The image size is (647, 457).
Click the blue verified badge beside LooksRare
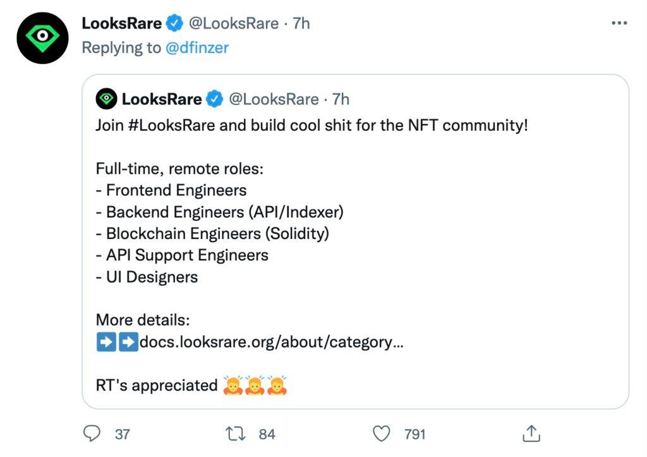[174, 23]
